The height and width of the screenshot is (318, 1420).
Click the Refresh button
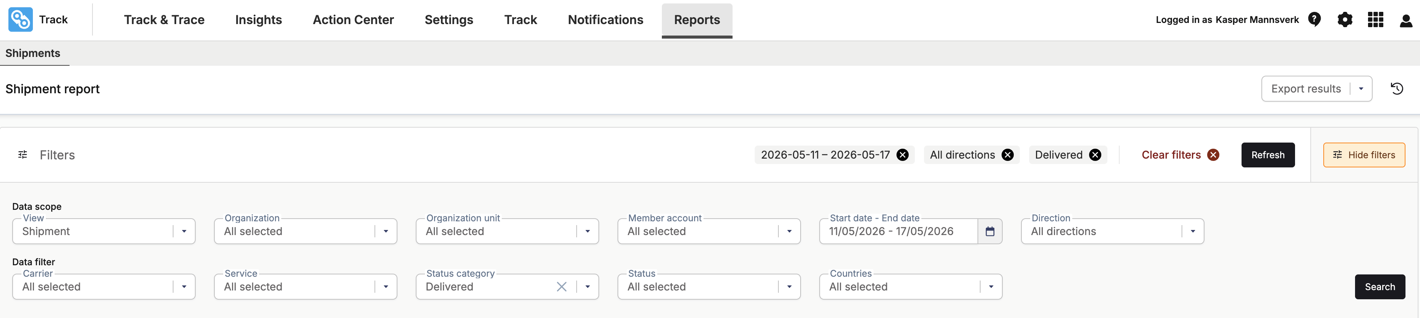(x=1268, y=155)
